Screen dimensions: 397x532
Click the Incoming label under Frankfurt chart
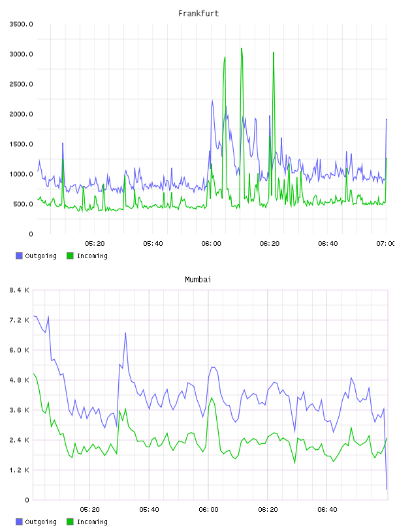point(92,256)
